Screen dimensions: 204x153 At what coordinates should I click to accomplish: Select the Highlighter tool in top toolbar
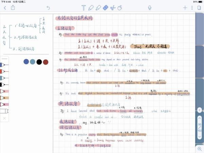tap(98, 8)
